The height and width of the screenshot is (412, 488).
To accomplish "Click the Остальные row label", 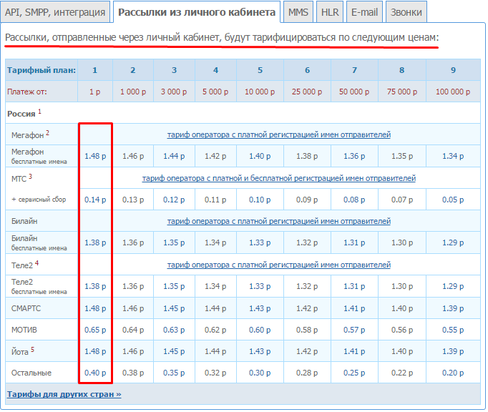I will click(31, 373).
